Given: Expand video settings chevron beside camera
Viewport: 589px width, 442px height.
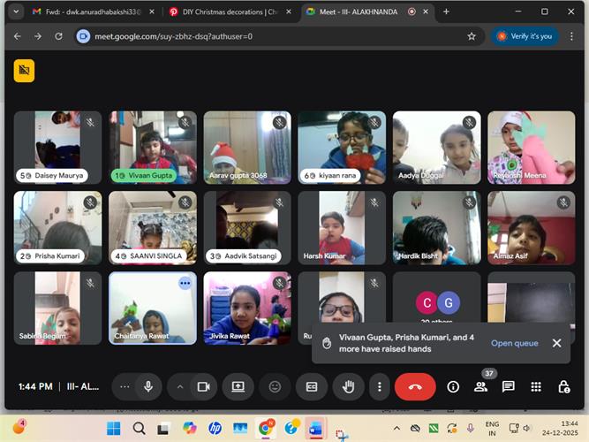Looking at the screenshot, I should click(x=180, y=386).
